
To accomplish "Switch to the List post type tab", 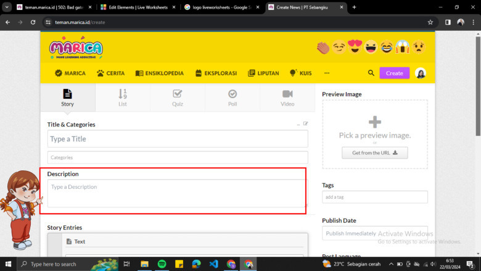I will (123, 98).
